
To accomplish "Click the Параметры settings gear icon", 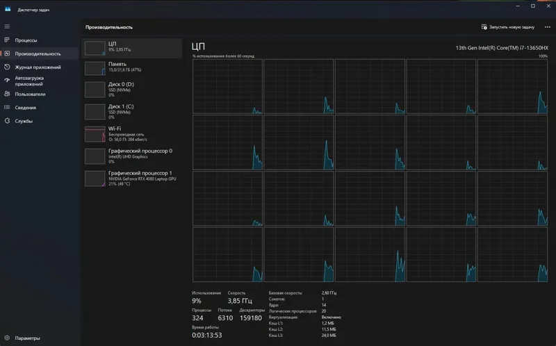I will 7,338.
